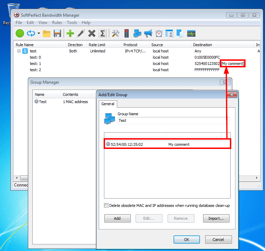Click the Contents column header in Group Manager
The height and width of the screenshot is (251, 265).
(78, 94)
